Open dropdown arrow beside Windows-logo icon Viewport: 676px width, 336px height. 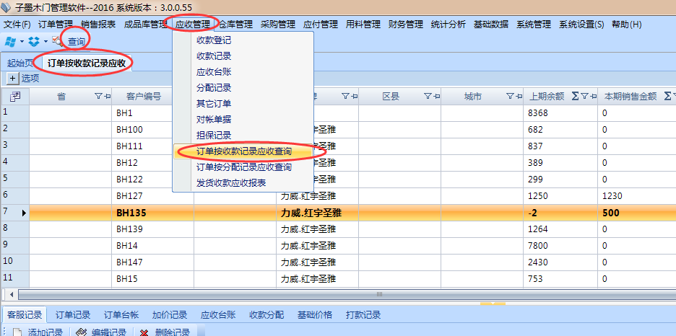tap(22, 41)
